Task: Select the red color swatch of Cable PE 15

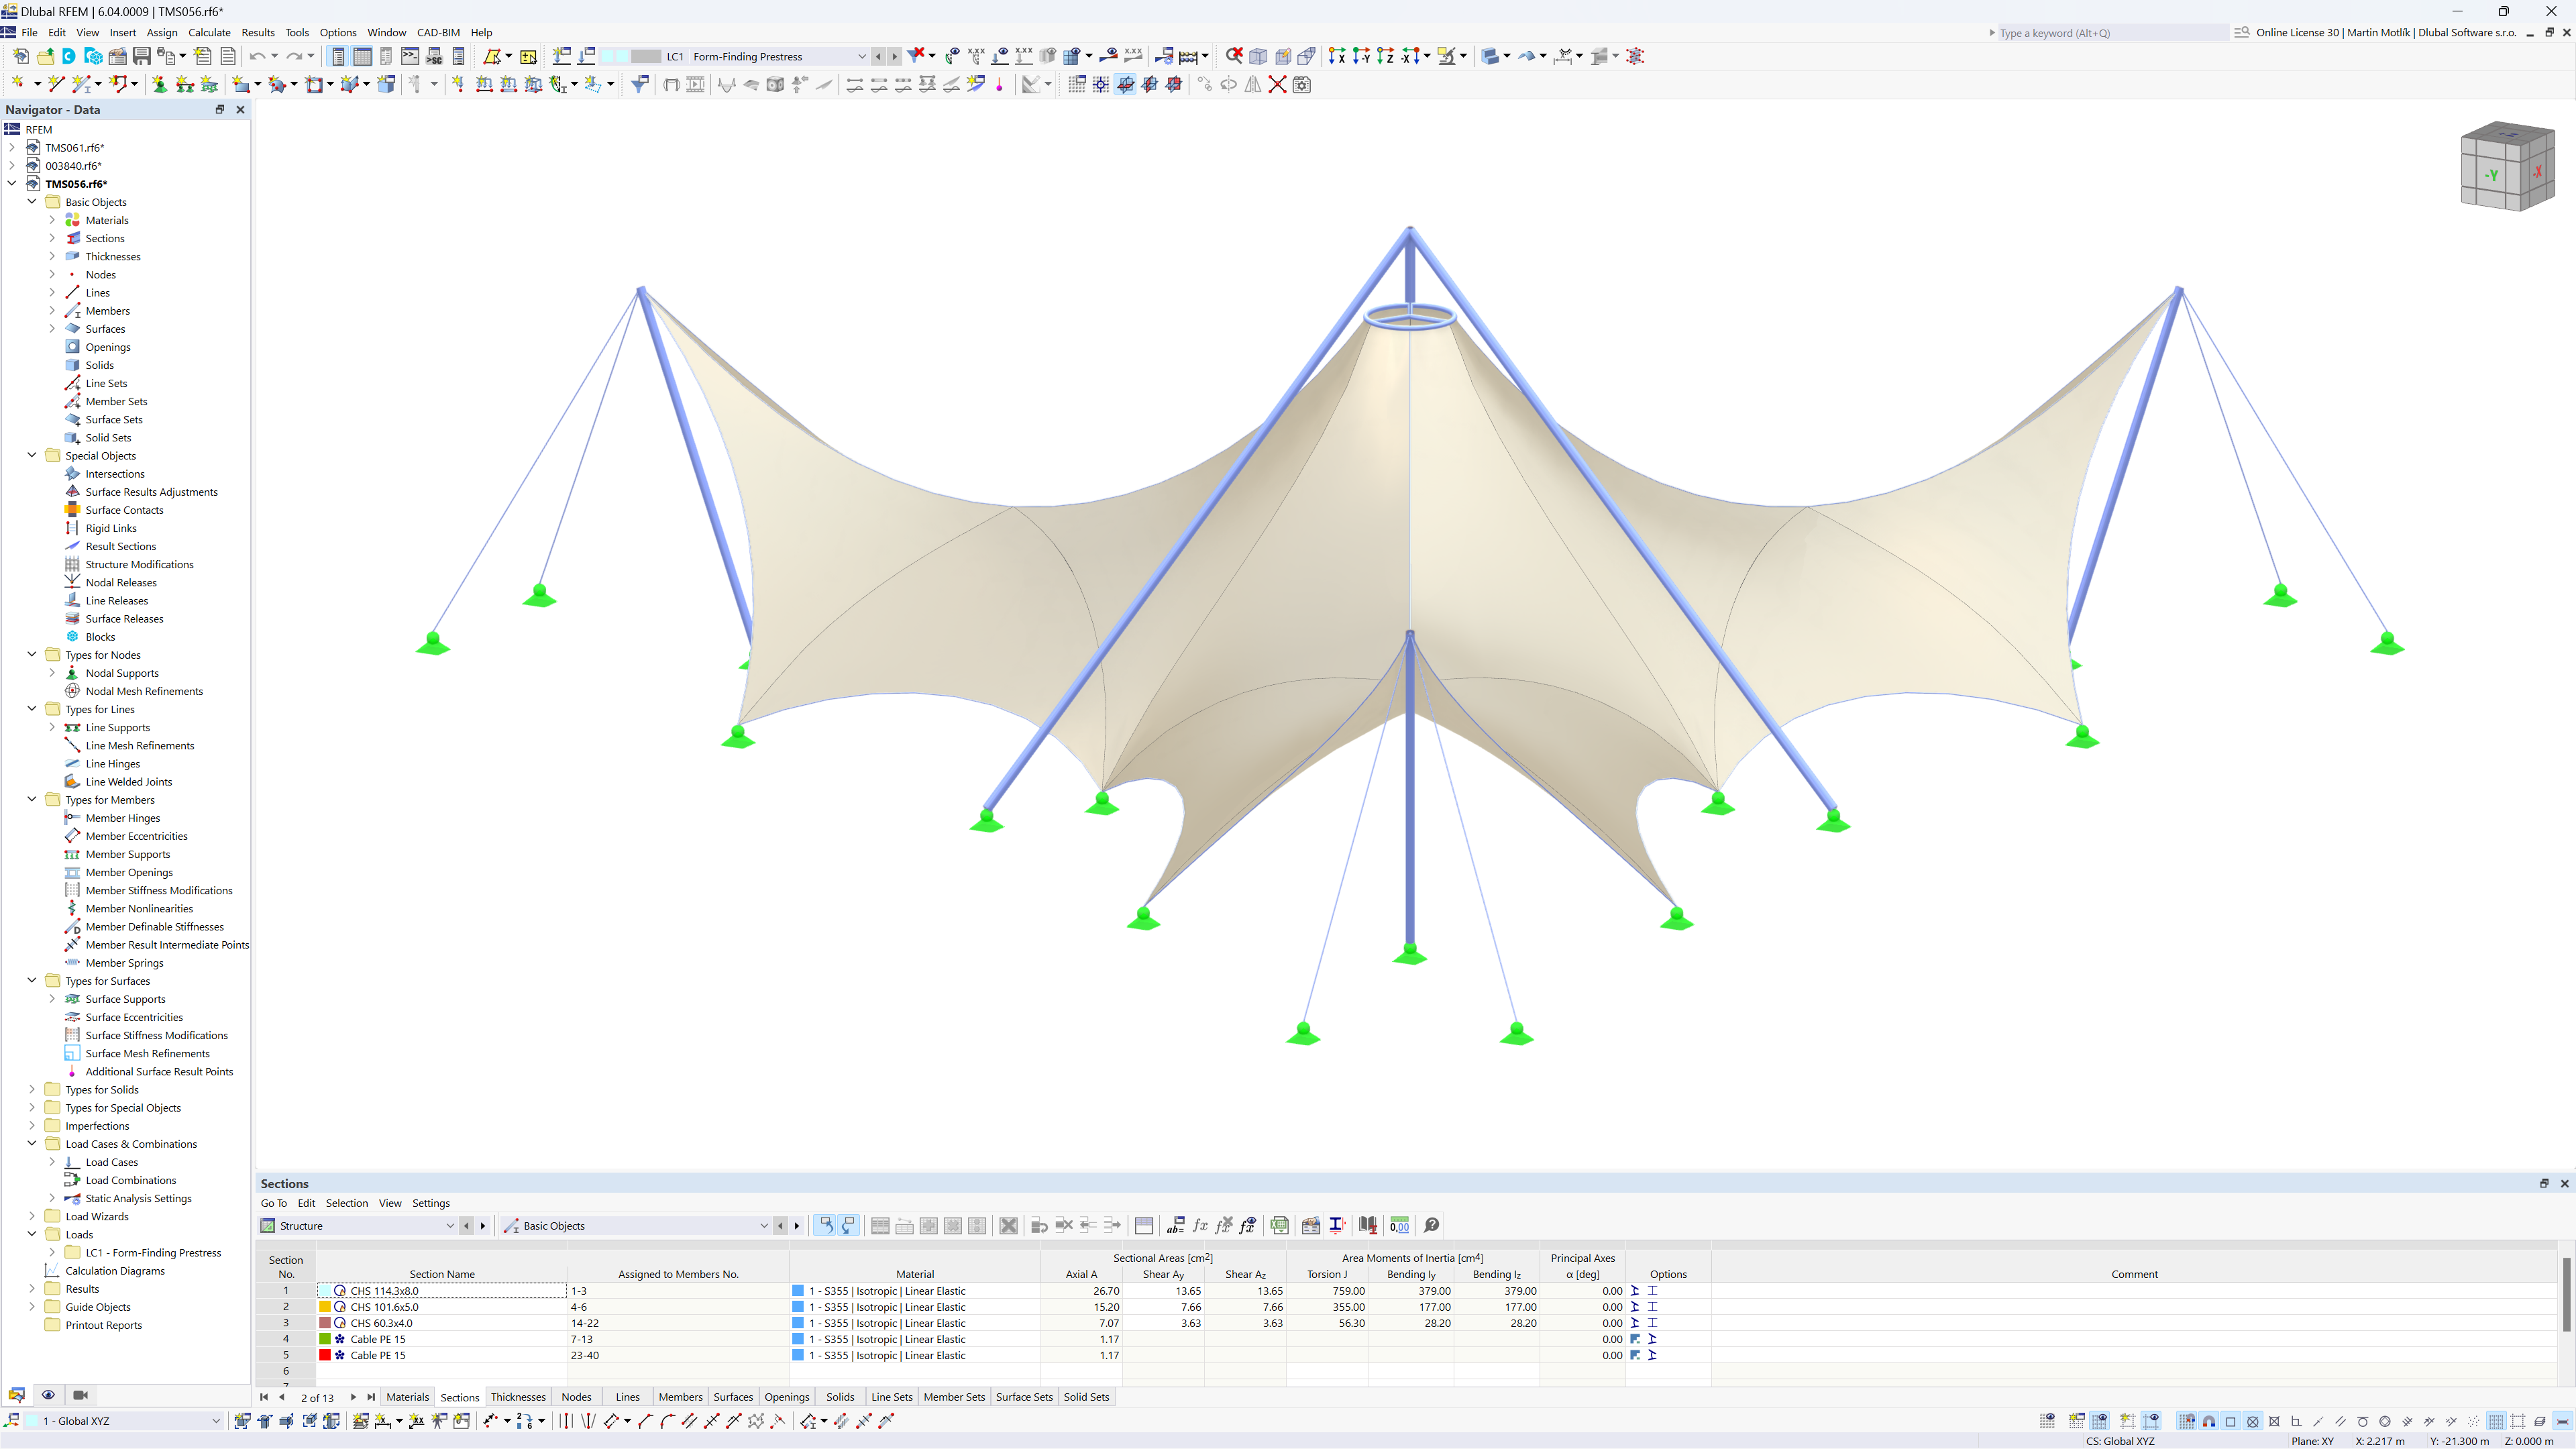Action: coord(326,1355)
